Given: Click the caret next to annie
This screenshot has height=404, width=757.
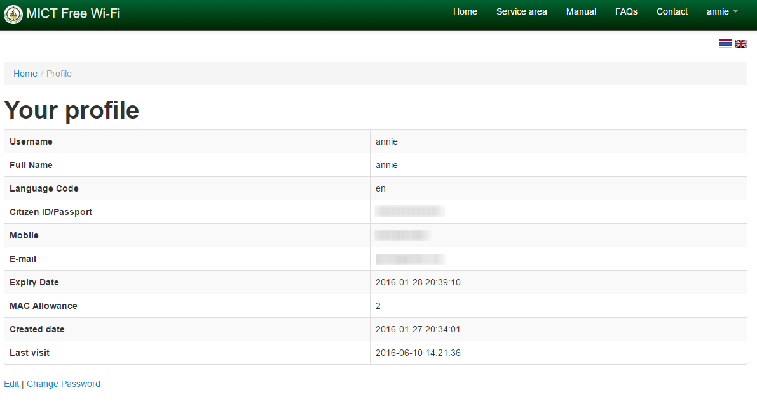Looking at the screenshot, I should [735, 12].
